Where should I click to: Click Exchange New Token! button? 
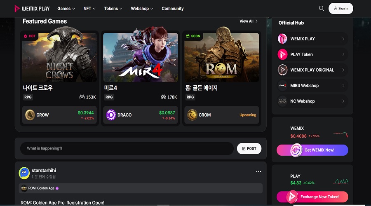(x=312, y=197)
